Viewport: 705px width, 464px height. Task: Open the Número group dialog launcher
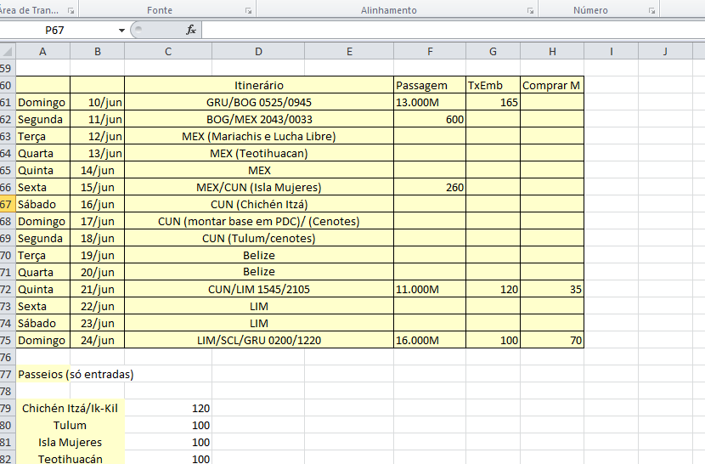[x=652, y=11]
